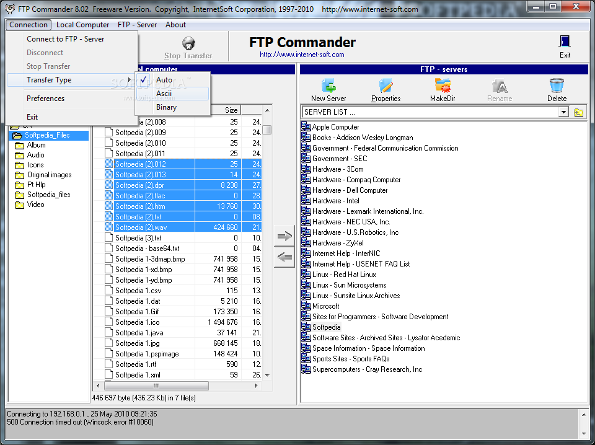
Task: Open the Connection menu
Action: 29,25
